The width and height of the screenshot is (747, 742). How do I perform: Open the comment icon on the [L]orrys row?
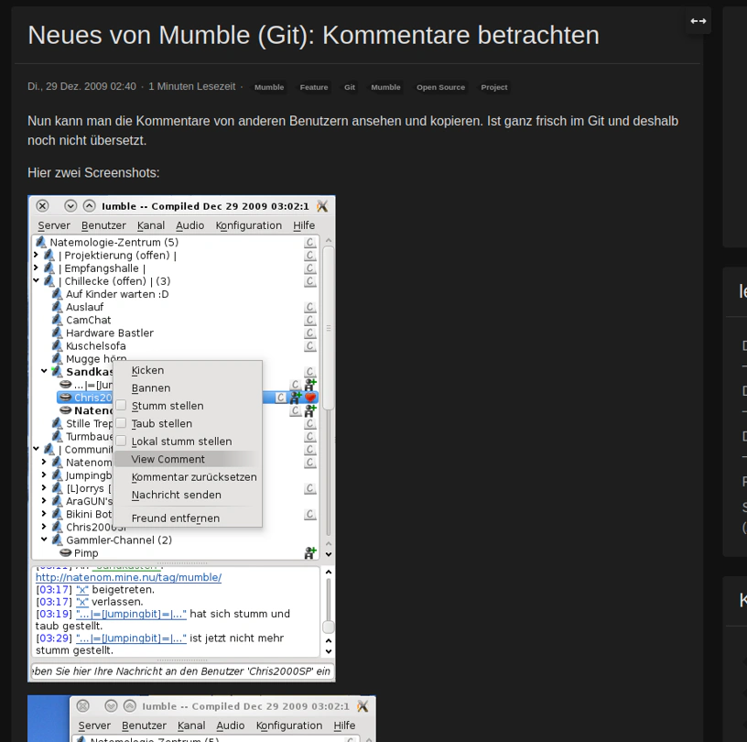[310, 488]
